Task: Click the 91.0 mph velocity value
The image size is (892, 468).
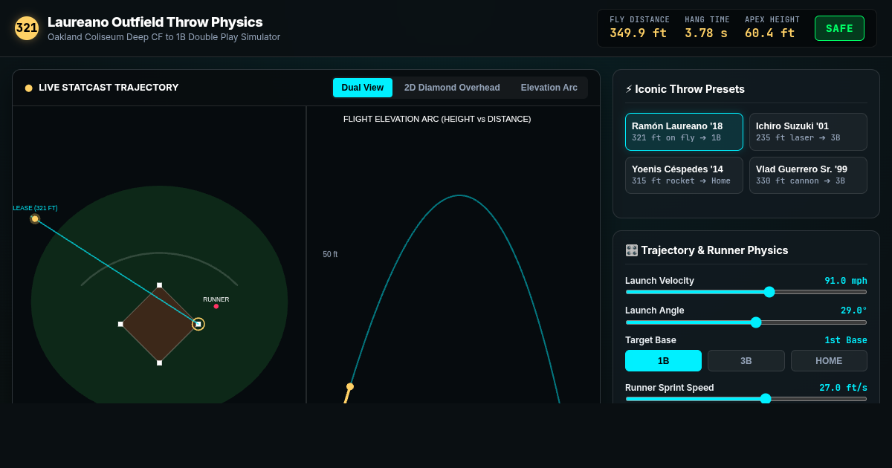Action: point(846,281)
